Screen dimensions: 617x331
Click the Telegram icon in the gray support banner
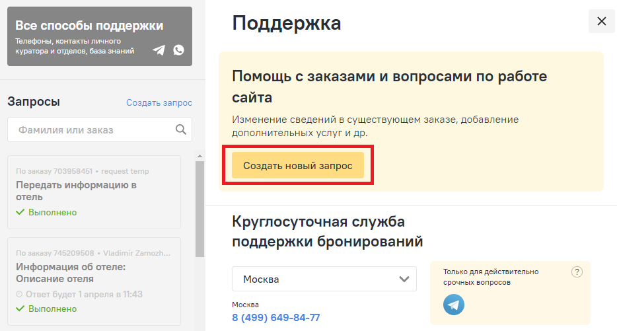(x=159, y=50)
